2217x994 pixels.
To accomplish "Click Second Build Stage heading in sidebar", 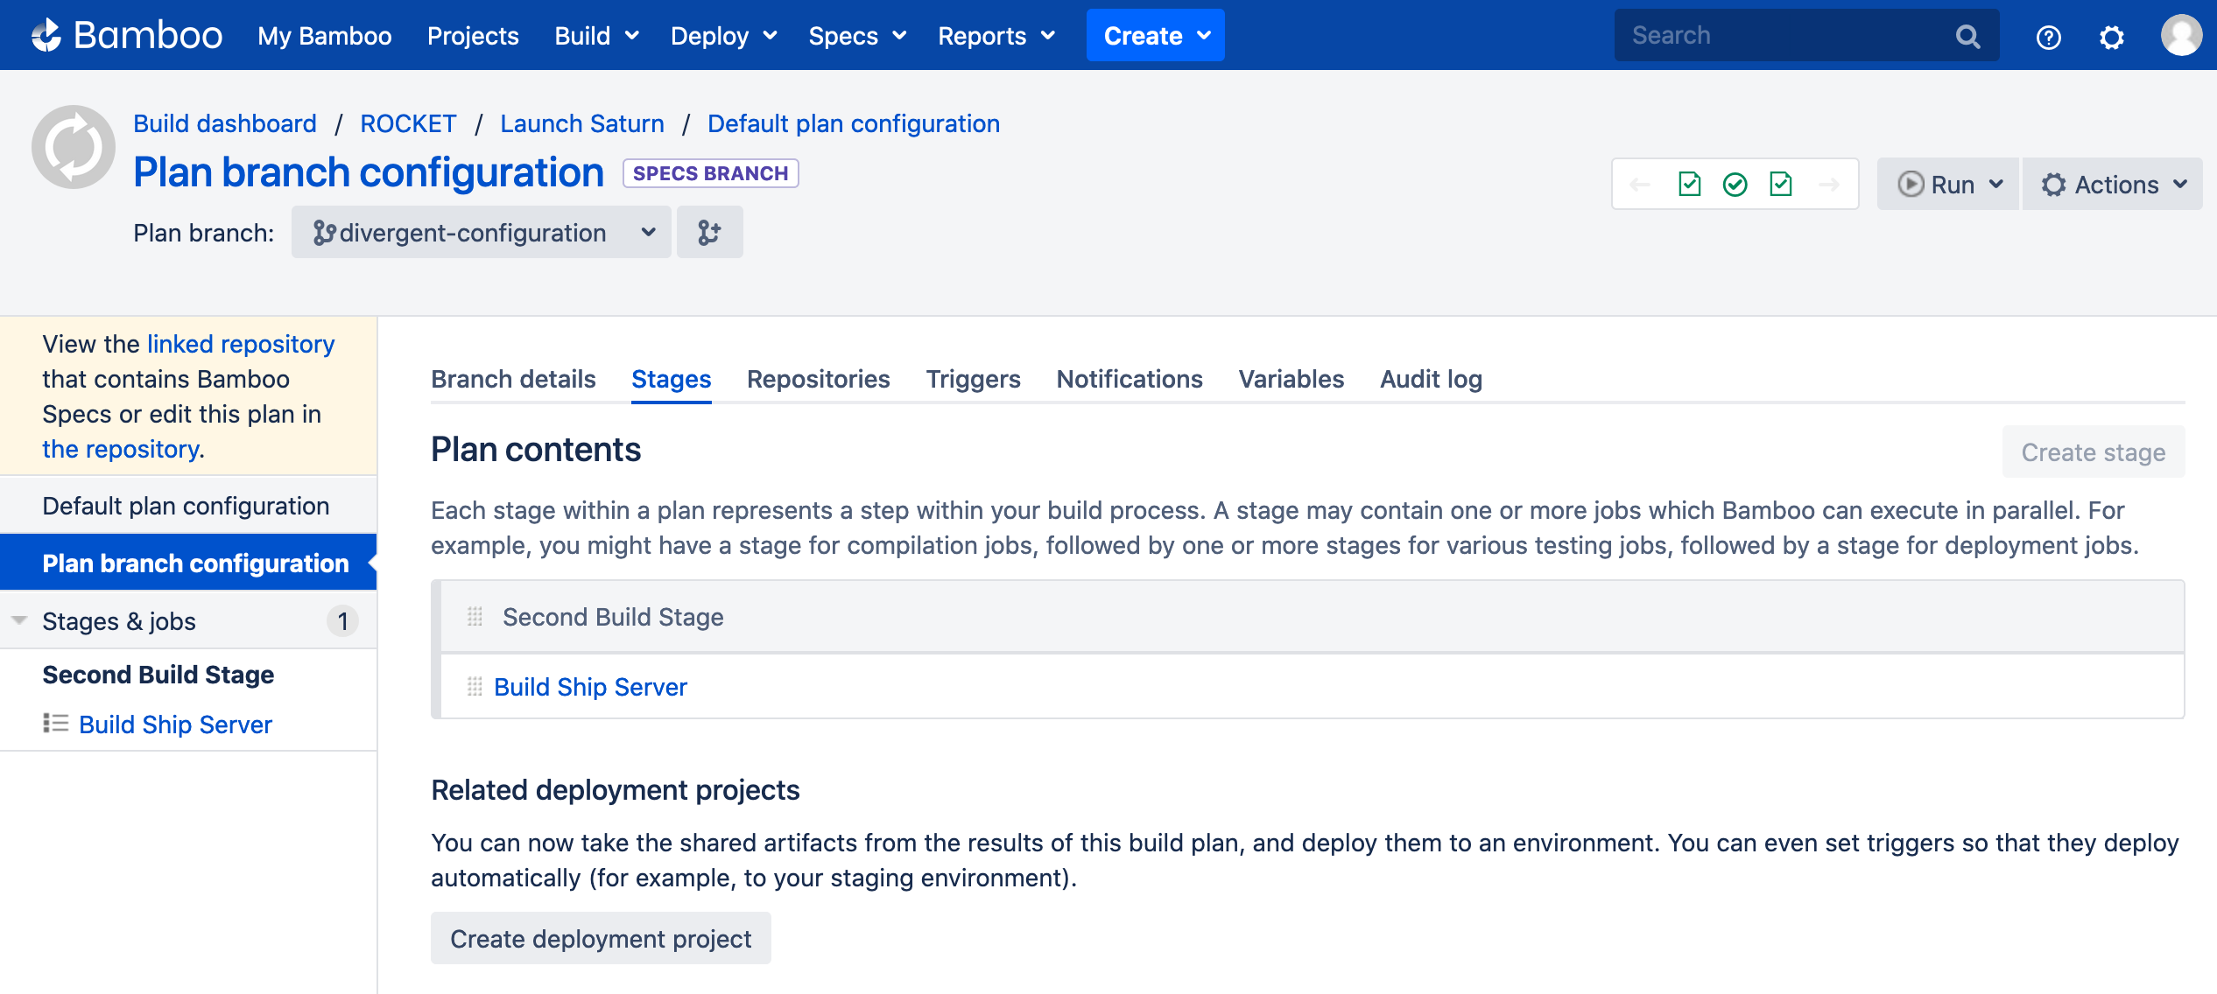I will [158, 675].
